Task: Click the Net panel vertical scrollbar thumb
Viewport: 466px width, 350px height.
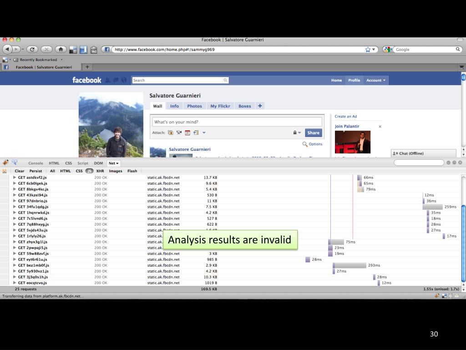Action: [x=463, y=243]
